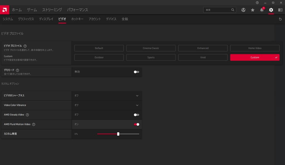Select the Cinema Classic video profile
Image resolution: width=285 pixels, height=165 pixels.
click(151, 48)
